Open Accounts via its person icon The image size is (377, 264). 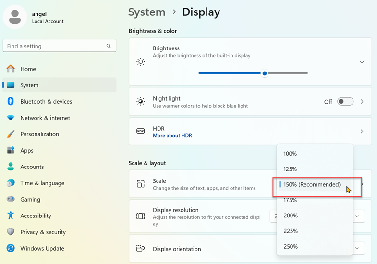click(x=11, y=167)
